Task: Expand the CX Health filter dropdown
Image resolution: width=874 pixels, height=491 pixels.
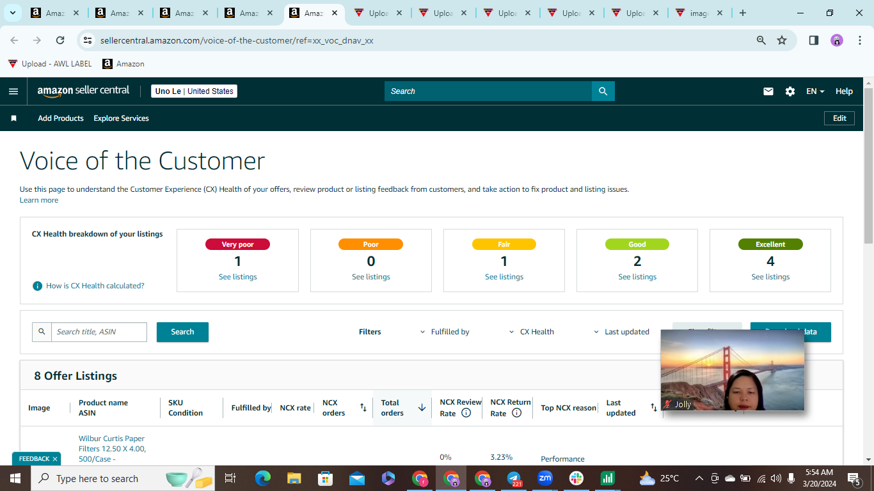Action: coord(532,332)
